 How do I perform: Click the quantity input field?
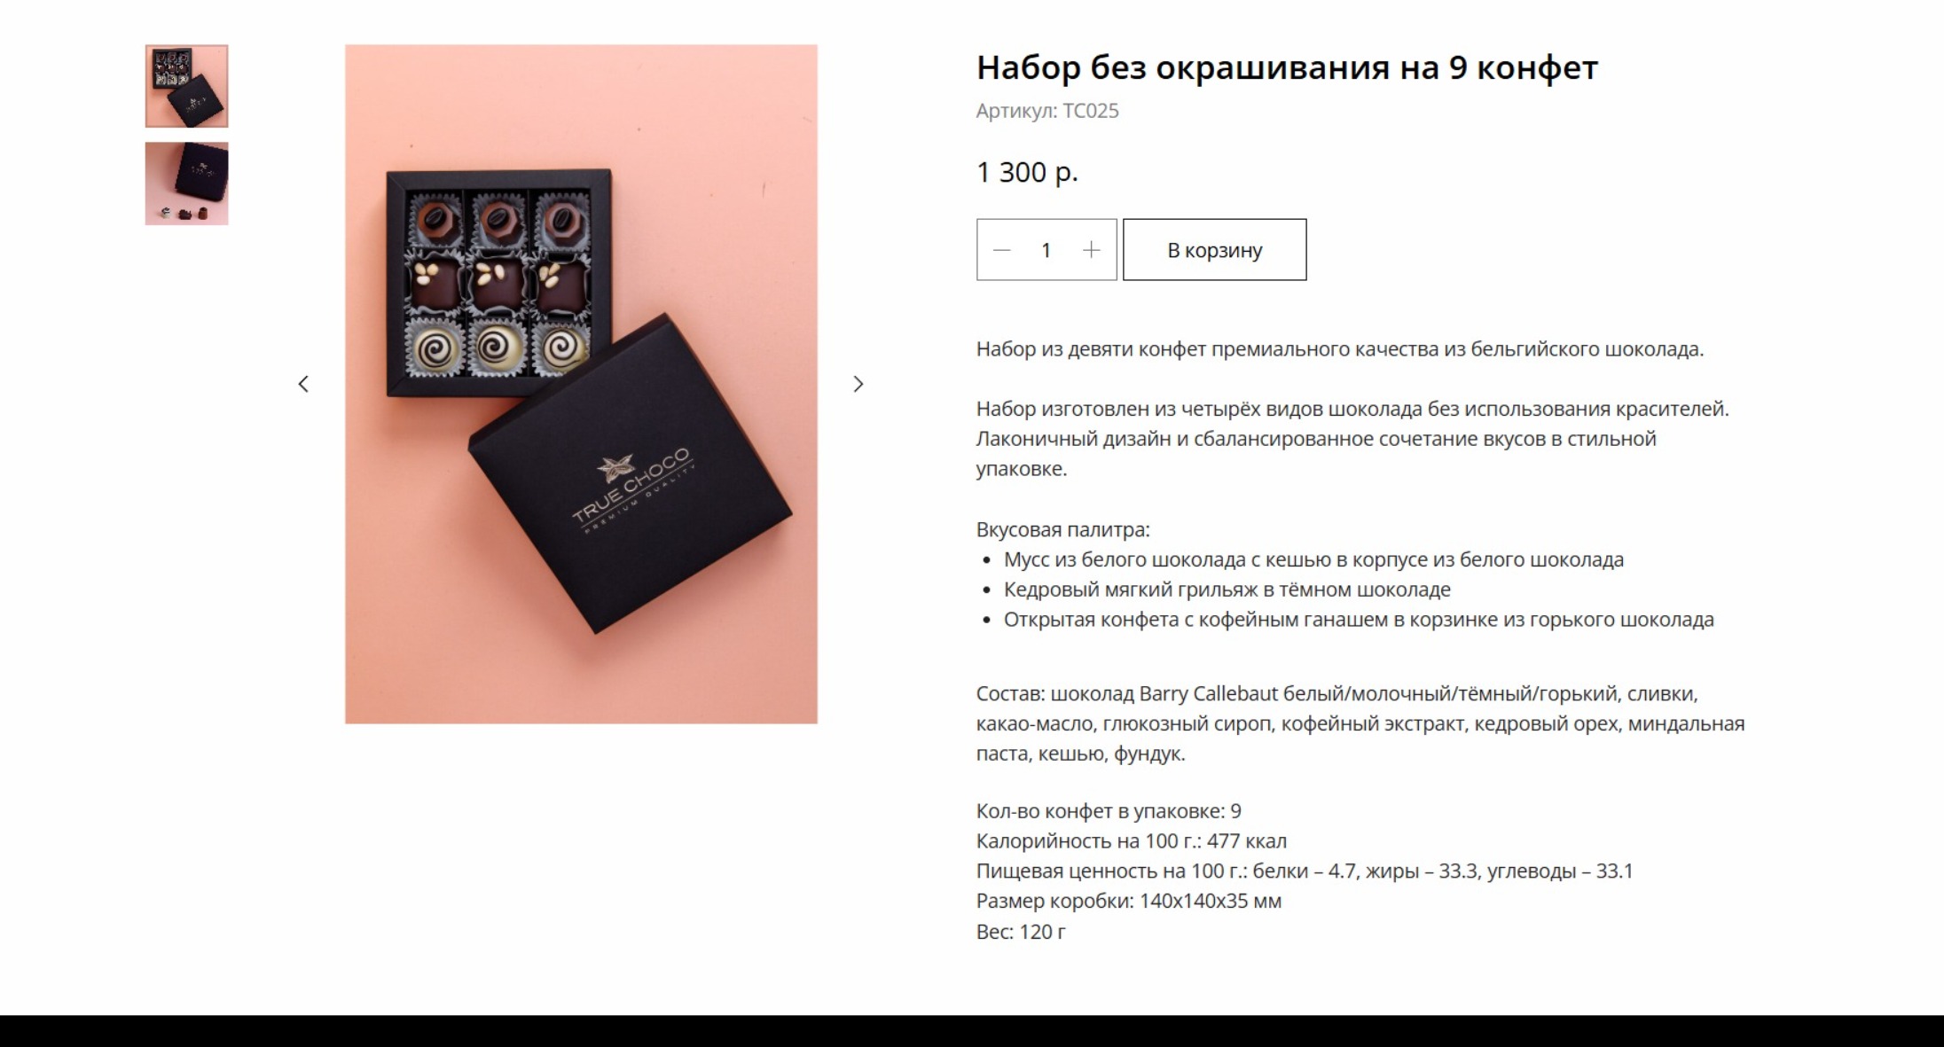(x=1046, y=250)
